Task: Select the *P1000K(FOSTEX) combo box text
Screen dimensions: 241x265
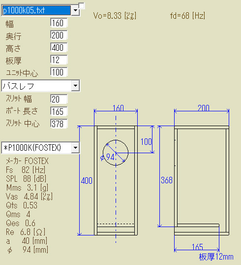Action: tap(37, 148)
